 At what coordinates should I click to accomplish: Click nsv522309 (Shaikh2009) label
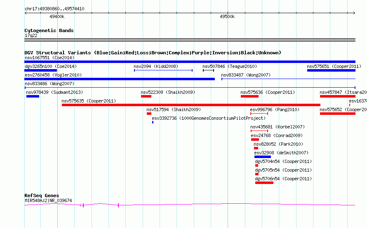(168, 92)
